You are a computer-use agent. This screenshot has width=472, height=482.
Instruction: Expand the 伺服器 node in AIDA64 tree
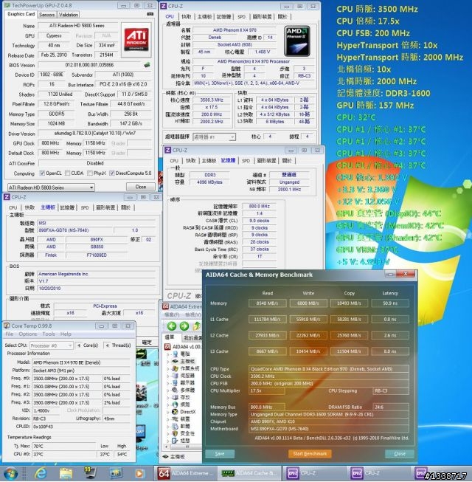point(168,376)
